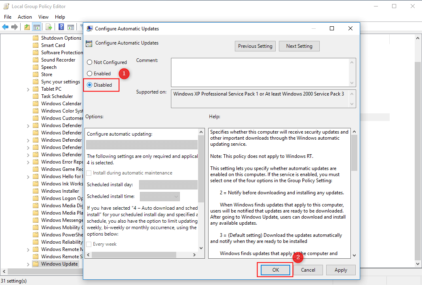Click the Up One Level folder icon
The image size is (422, 285).
coord(27,27)
